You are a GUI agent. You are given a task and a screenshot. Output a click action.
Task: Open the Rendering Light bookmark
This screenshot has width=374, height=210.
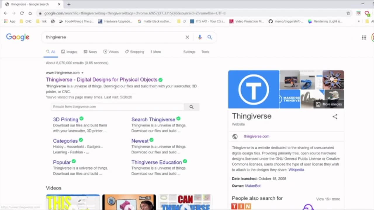[x=325, y=21]
